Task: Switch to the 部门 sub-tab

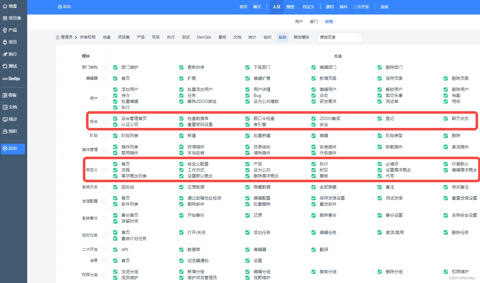Action: pos(314,22)
